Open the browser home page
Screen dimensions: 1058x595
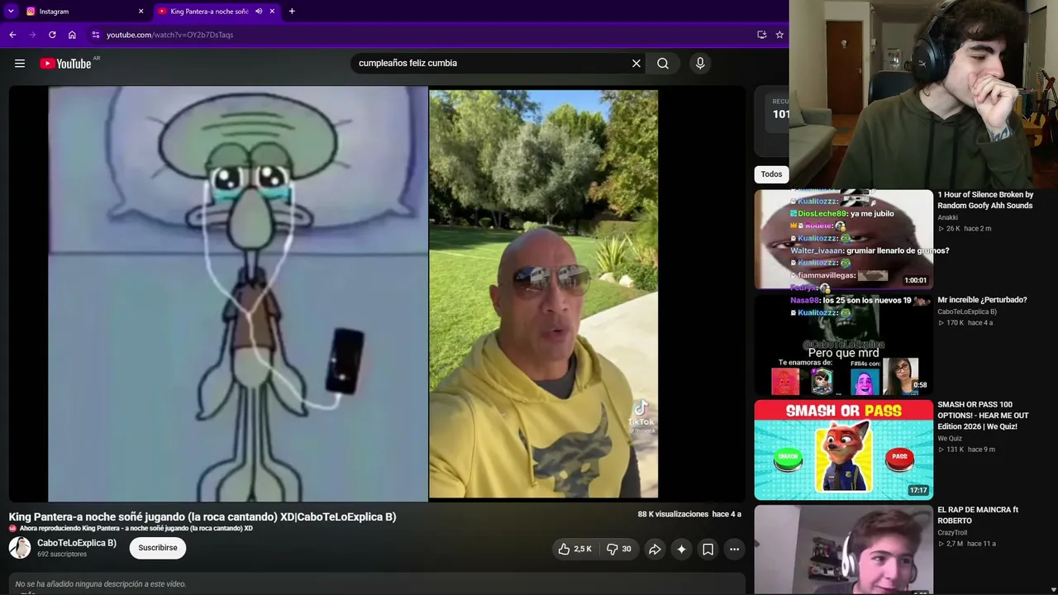pyautogui.click(x=72, y=35)
